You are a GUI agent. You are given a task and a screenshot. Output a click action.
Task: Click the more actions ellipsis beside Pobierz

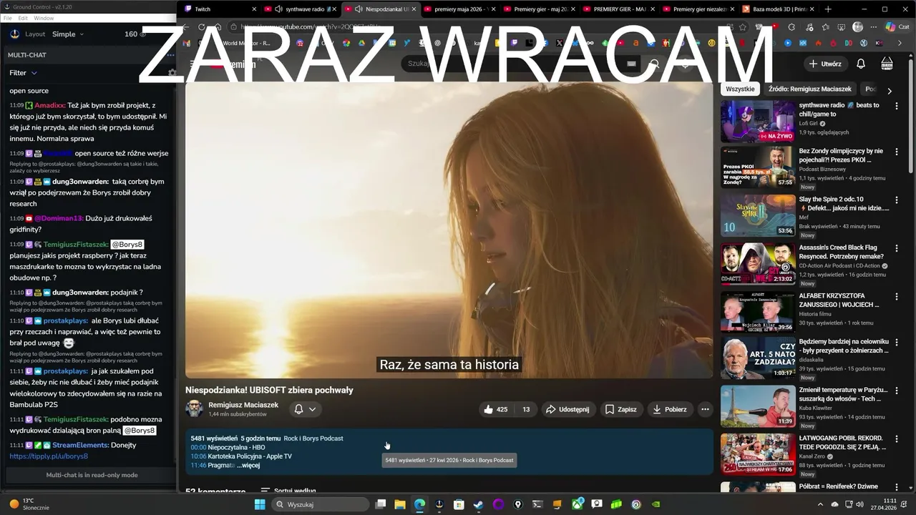[x=705, y=409]
